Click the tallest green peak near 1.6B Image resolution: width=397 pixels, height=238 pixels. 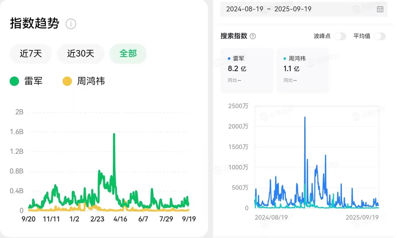pos(114,134)
